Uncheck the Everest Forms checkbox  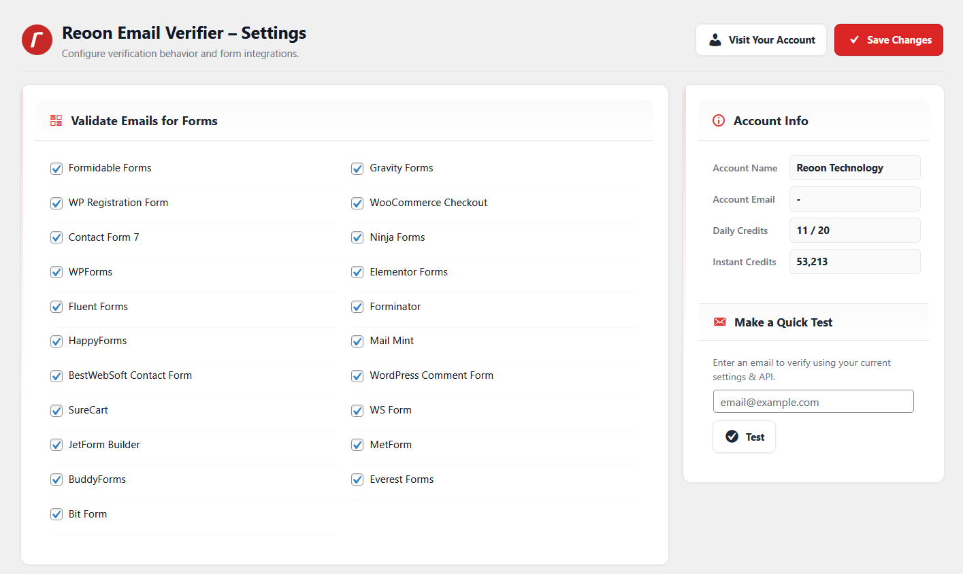(357, 479)
